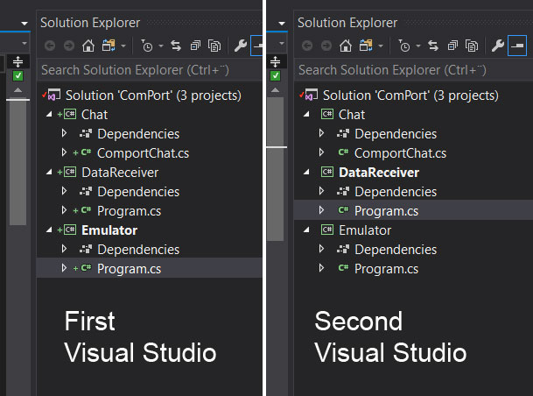Open Pending Changes Filter in first Solution Explorer
533x396 pixels.
pos(147,46)
